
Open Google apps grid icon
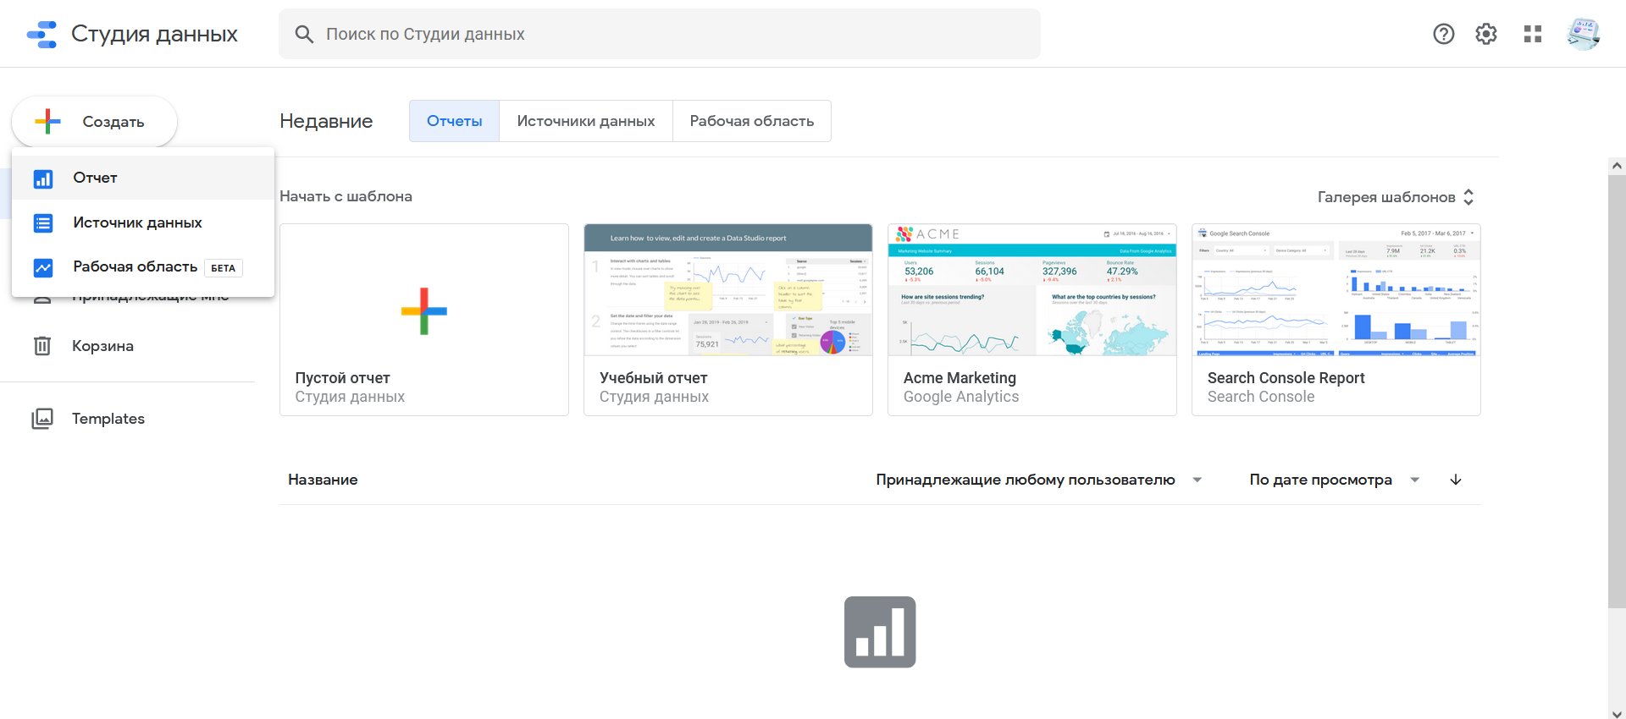(x=1533, y=34)
